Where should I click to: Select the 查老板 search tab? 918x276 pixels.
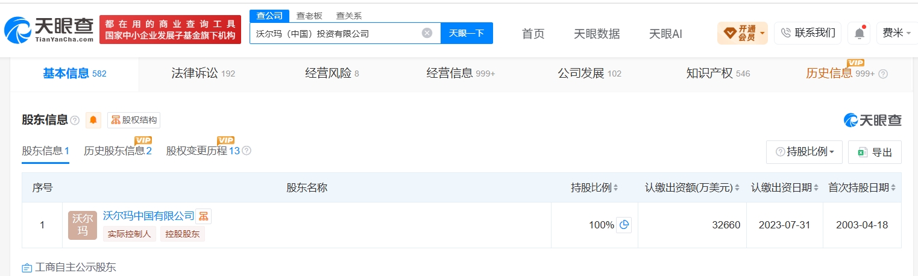click(309, 16)
